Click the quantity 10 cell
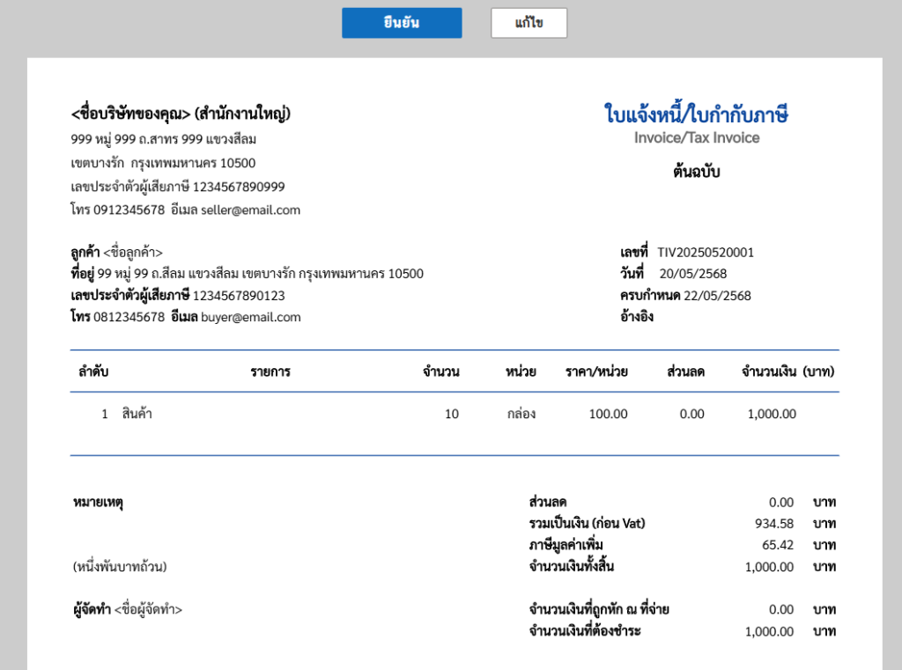The image size is (902, 670). [x=452, y=414]
